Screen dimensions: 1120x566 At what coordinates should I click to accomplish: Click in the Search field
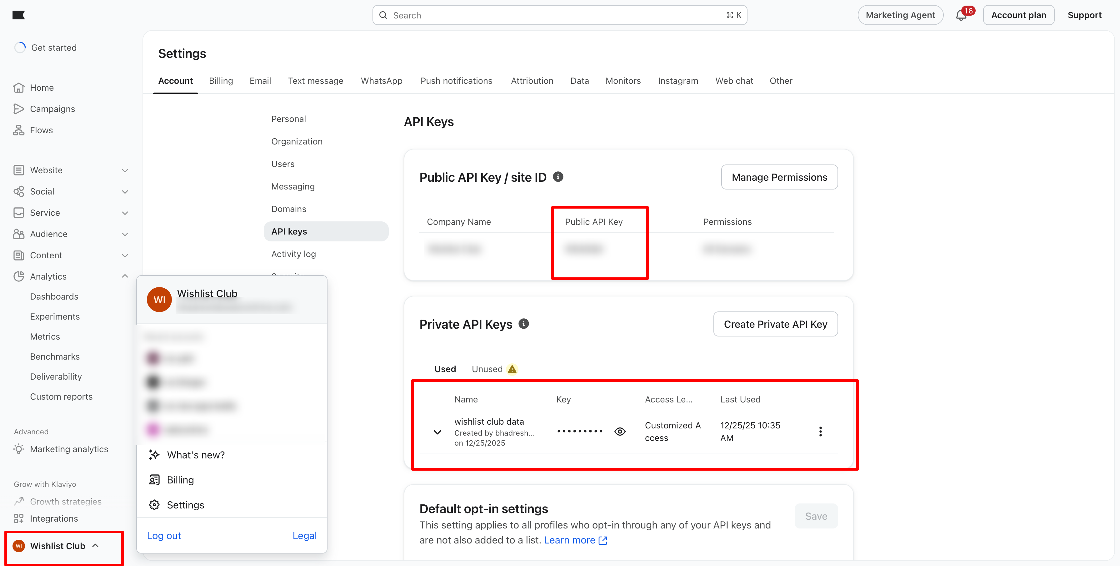click(x=560, y=15)
